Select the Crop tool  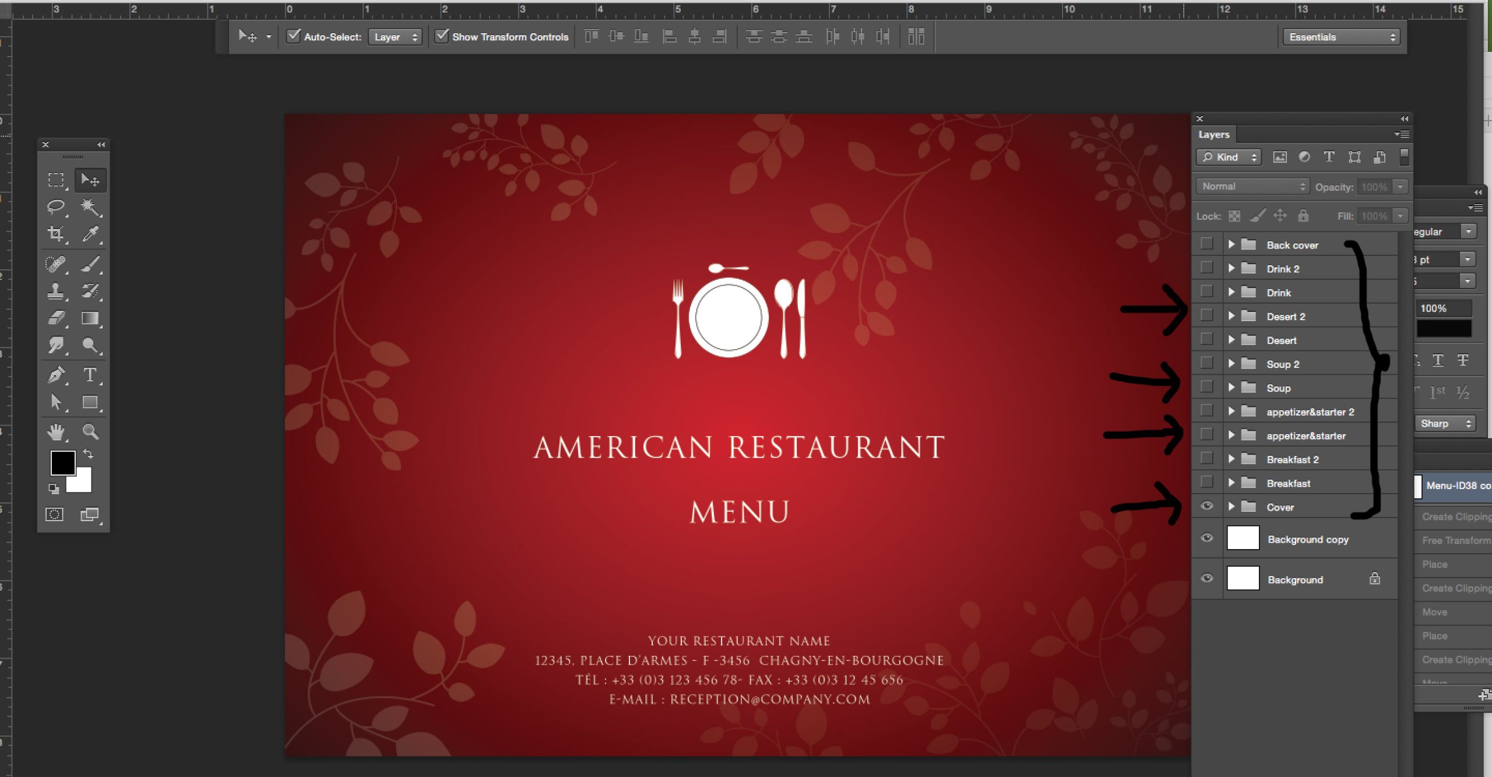click(x=56, y=234)
